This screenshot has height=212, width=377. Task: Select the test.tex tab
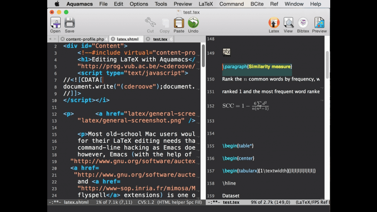pos(160,39)
